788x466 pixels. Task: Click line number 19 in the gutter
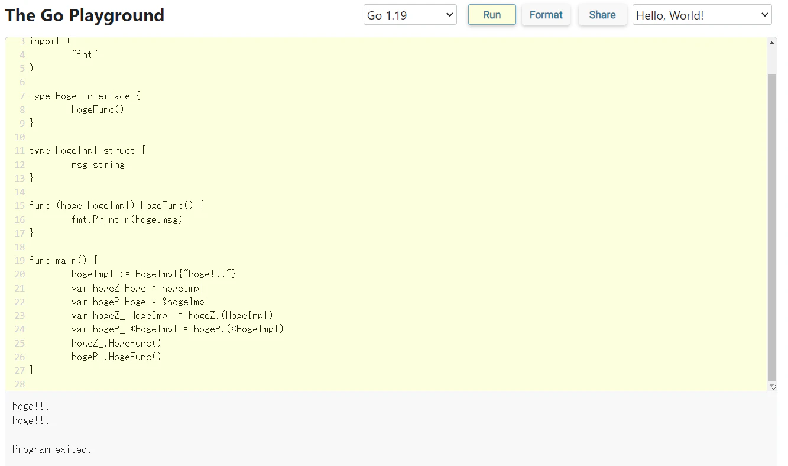click(20, 261)
